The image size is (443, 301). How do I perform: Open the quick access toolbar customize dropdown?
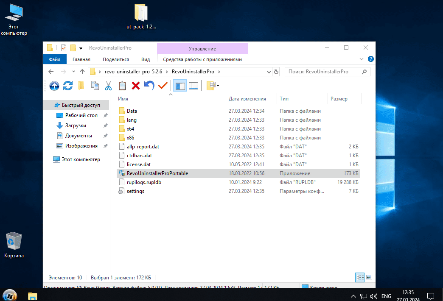click(81, 48)
